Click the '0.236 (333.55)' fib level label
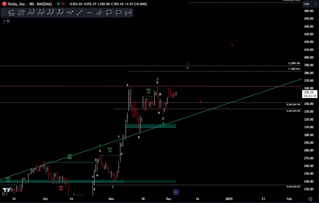 pyautogui.click(x=293, y=111)
